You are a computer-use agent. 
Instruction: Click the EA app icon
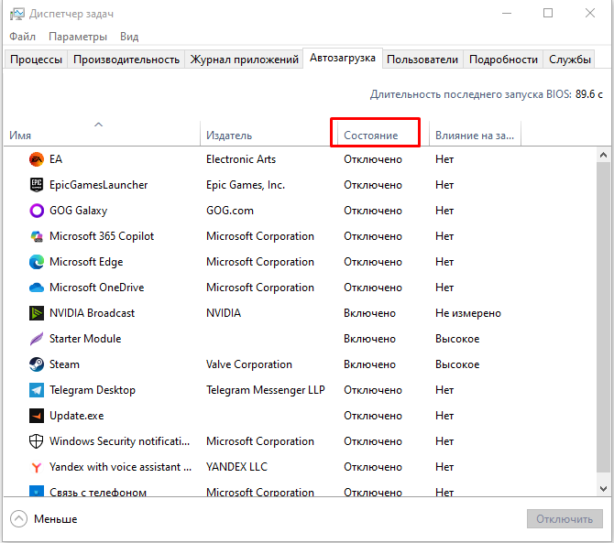[x=37, y=159]
